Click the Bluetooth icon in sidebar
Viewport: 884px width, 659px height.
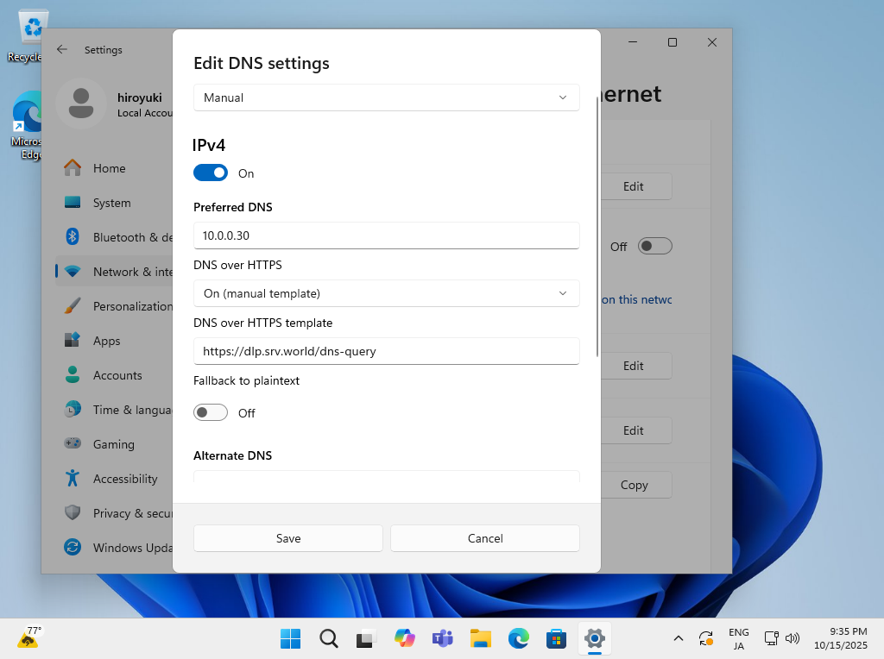[x=73, y=237]
